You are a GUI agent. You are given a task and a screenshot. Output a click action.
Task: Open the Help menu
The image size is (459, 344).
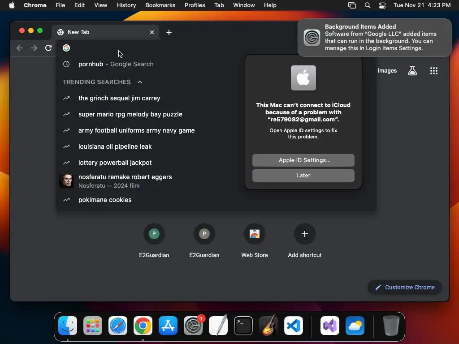point(270,5)
